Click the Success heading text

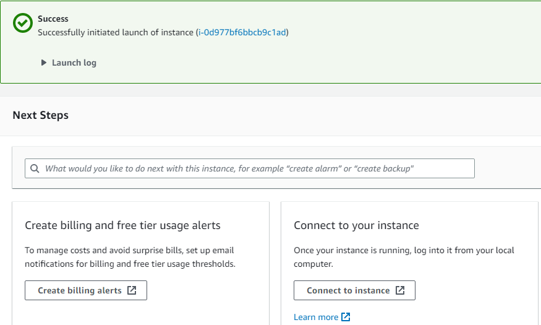click(53, 19)
